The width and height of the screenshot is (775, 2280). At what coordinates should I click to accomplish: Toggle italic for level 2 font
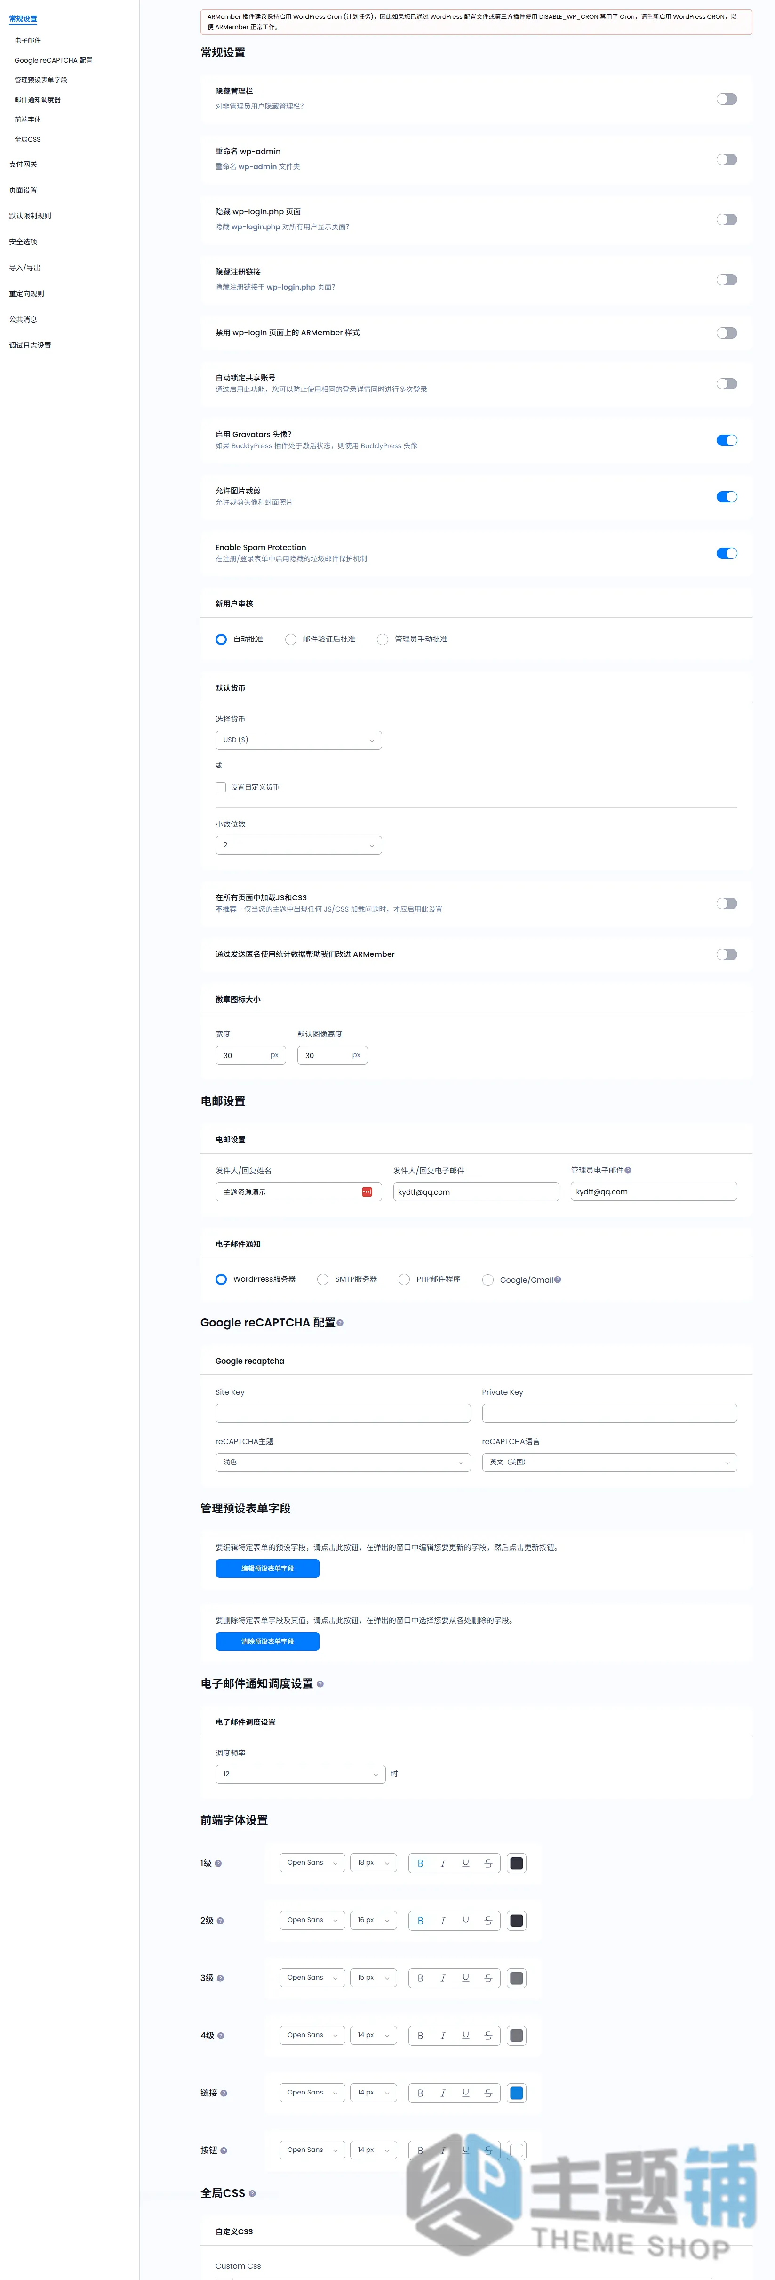coord(443,1921)
